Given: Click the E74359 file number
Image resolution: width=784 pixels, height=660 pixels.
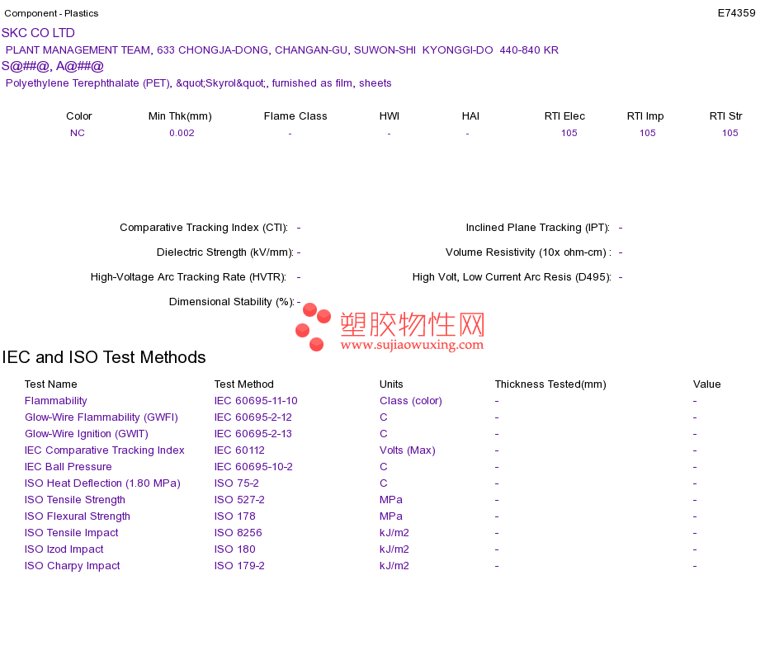Looking at the screenshot, I should click(x=736, y=13).
